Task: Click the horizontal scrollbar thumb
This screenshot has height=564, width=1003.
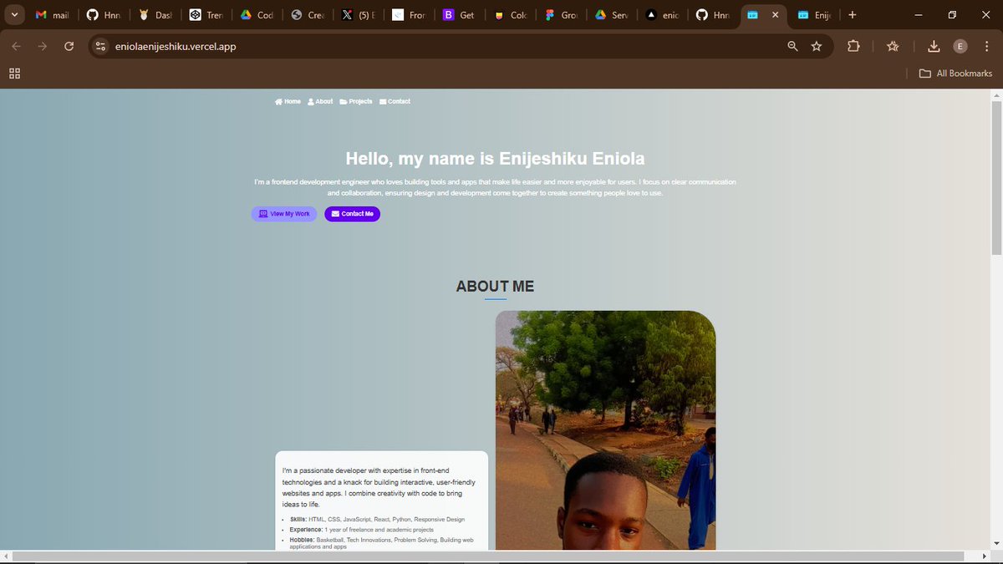Action: tap(487, 556)
